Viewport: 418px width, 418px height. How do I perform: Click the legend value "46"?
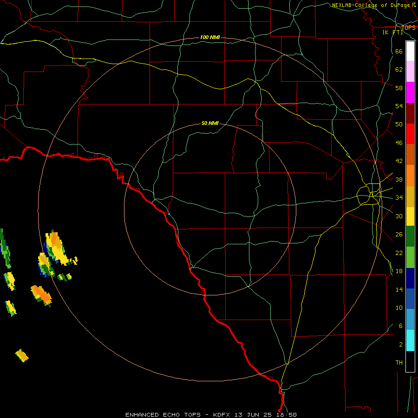coord(399,143)
